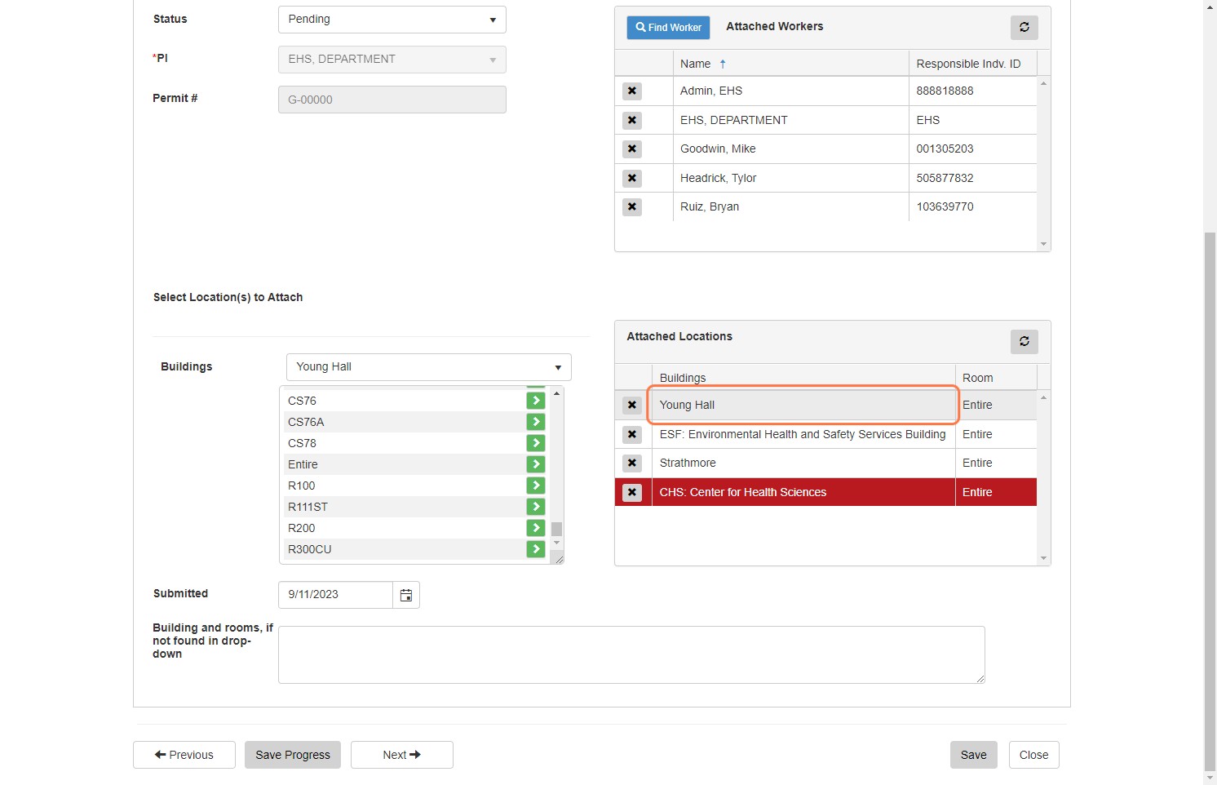This screenshot has height=785, width=1217.
Task: Click Save Progress button
Action: [x=293, y=755]
